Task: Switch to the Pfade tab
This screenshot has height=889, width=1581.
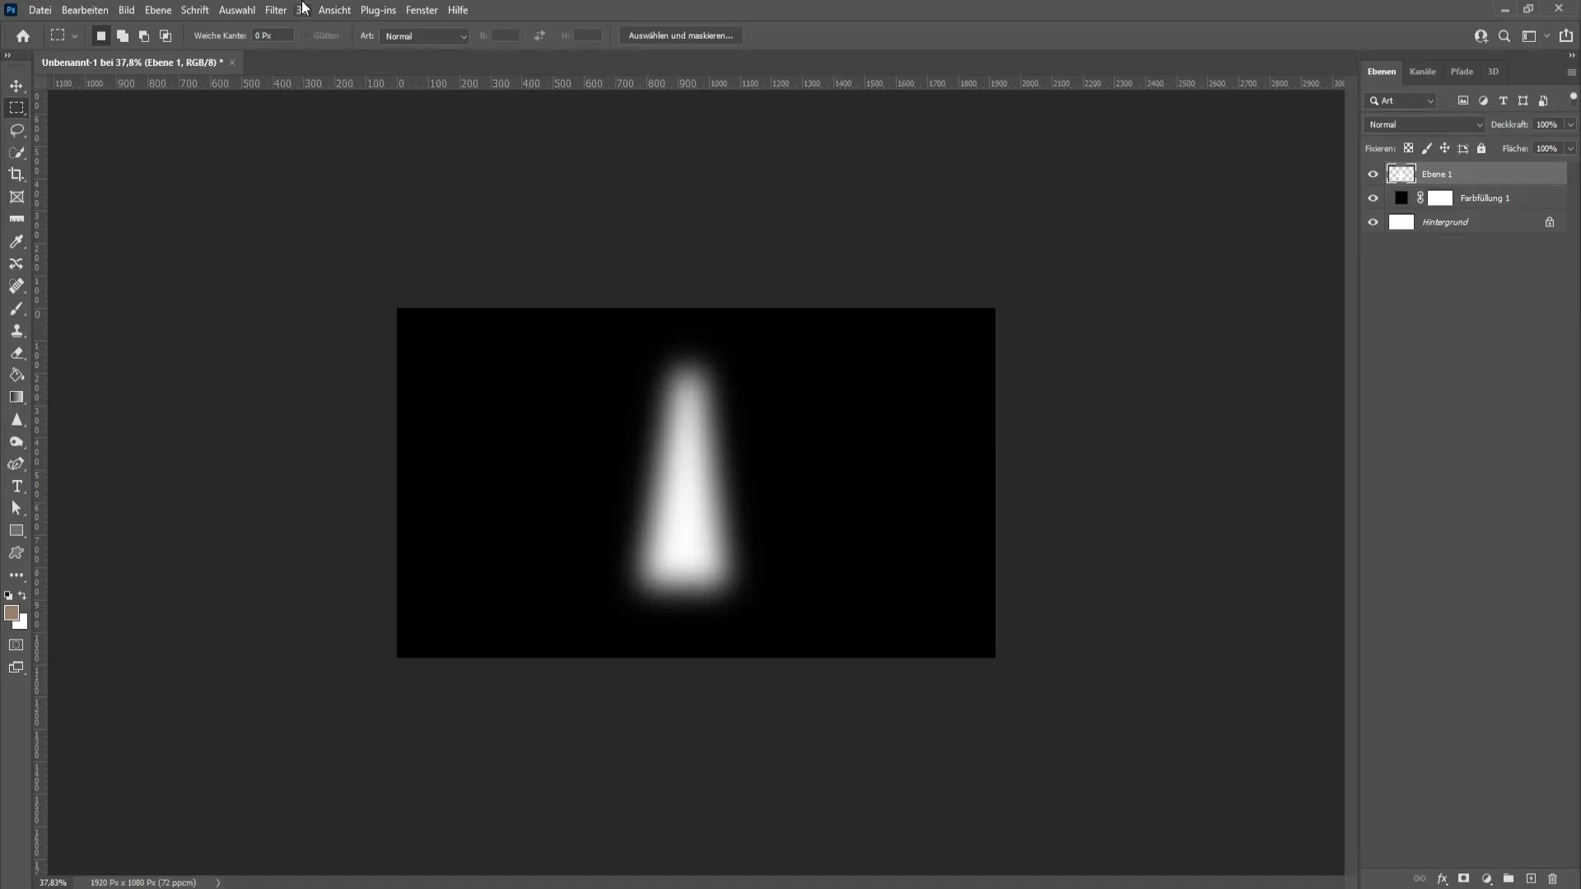Action: click(1462, 71)
